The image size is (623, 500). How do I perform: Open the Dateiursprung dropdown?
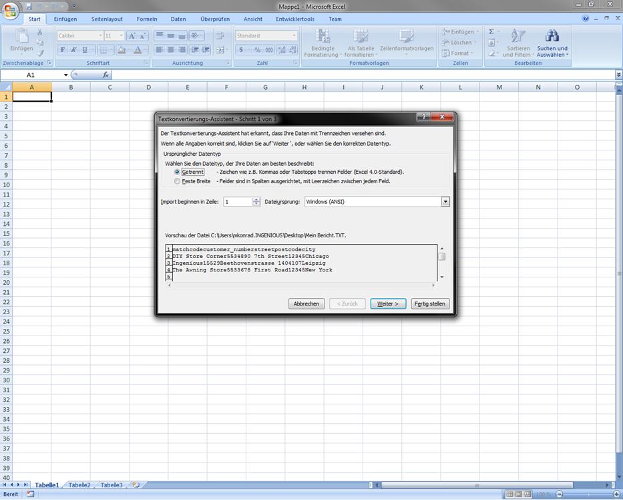[x=445, y=201]
